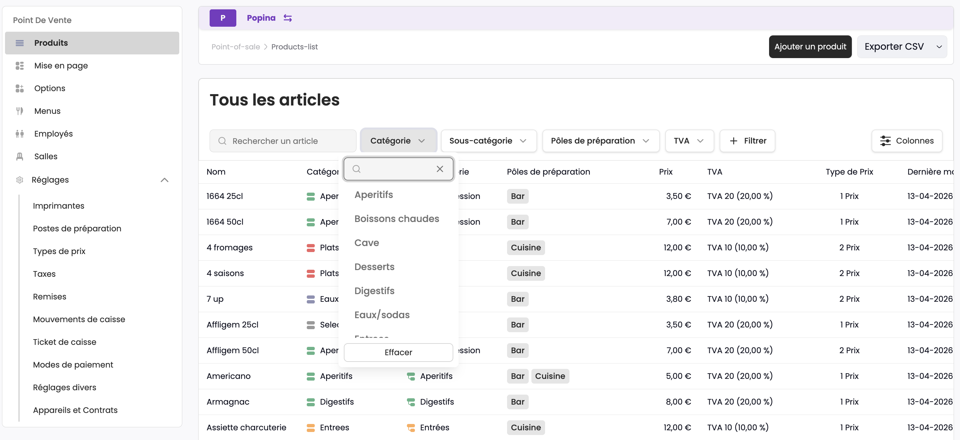The image size is (960, 440).
Task: Choose Desserts from the category list
Action: pyautogui.click(x=374, y=267)
